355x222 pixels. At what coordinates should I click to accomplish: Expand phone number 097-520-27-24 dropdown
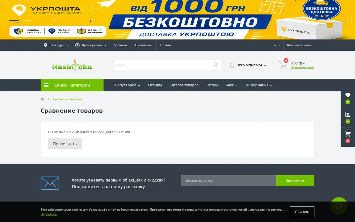click(252, 65)
